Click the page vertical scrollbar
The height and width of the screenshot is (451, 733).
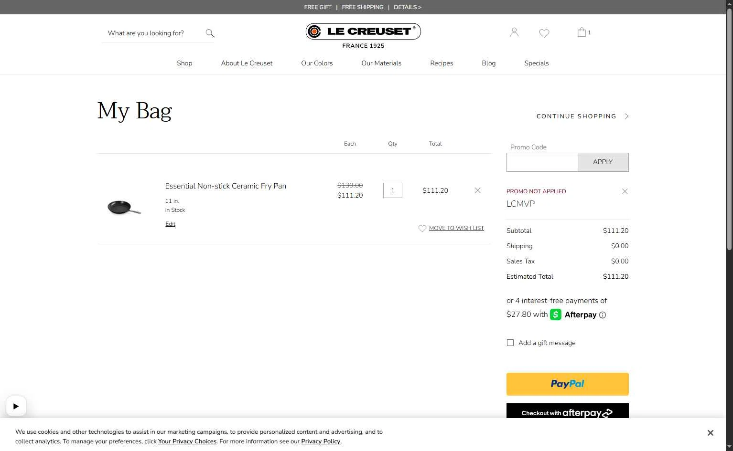[x=729, y=129]
